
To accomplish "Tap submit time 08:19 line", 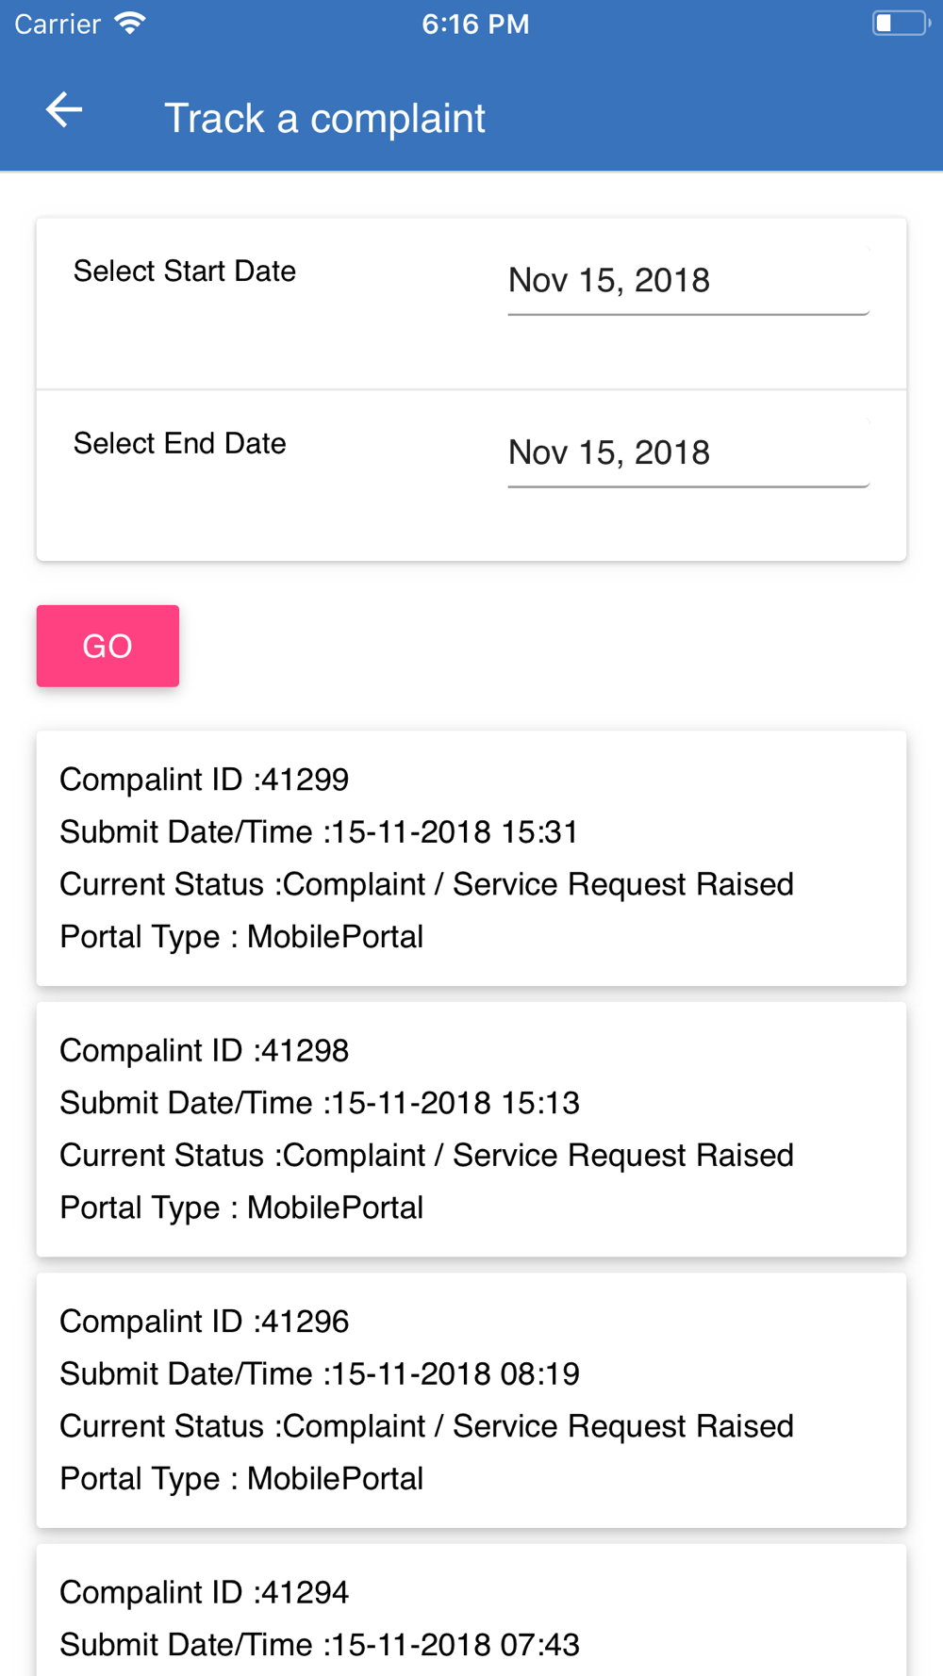I will click(x=320, y=1374).
